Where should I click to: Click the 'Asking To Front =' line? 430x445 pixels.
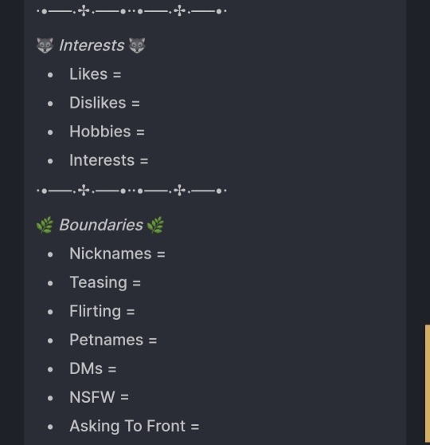(135, 426)
